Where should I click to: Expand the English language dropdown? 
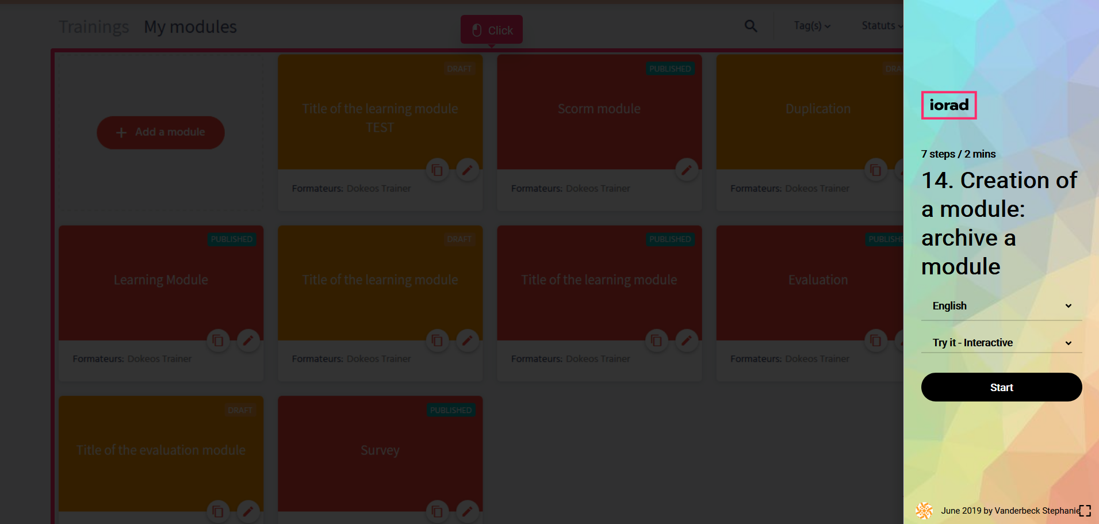(x=1001, y=306)
